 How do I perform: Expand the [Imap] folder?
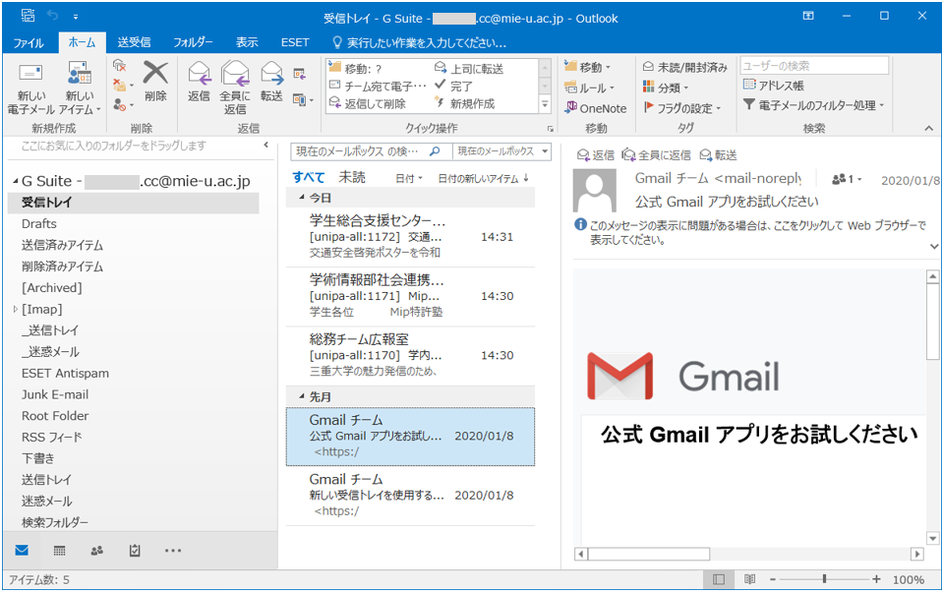coord(16,309)
